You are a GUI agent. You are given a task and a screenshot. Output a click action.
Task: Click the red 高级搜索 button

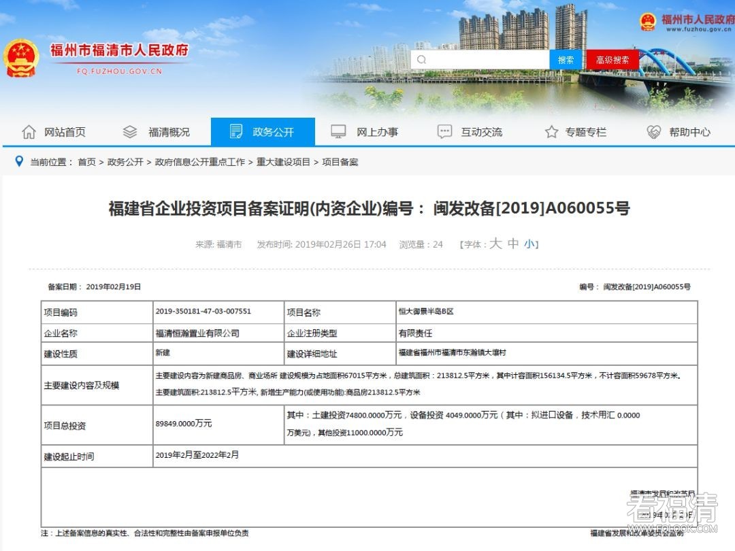coord(612,59)
